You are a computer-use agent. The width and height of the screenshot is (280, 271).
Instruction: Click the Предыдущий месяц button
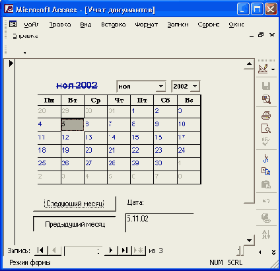75,224
